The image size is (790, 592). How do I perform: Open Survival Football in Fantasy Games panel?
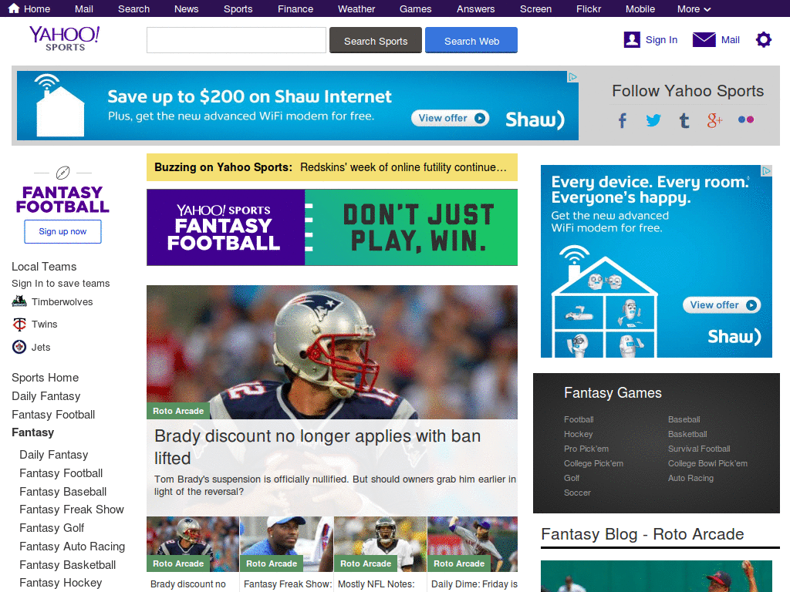pyautogui.click(x=699, y=449)
